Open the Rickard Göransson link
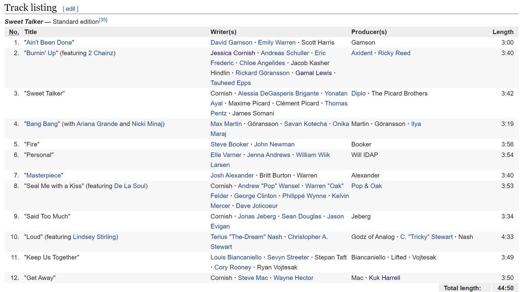 [262, 73]
